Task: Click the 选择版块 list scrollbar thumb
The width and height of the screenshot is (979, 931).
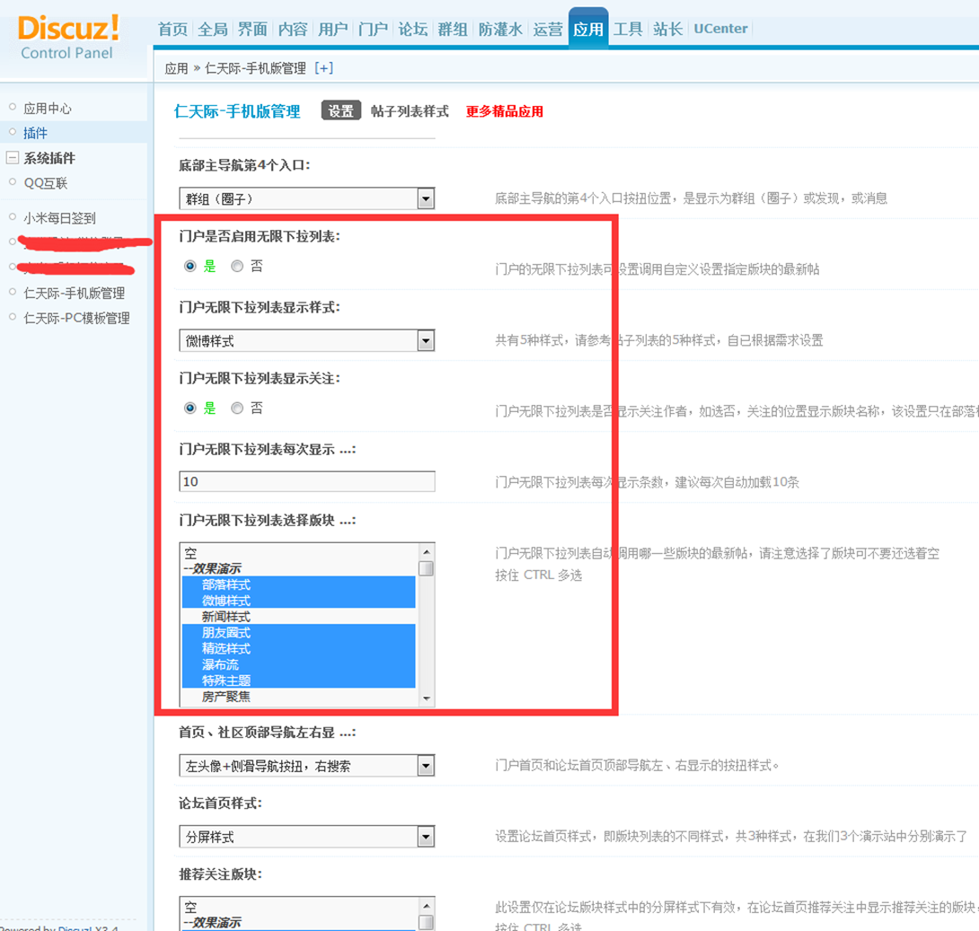Action: click(x=427, y=568)
